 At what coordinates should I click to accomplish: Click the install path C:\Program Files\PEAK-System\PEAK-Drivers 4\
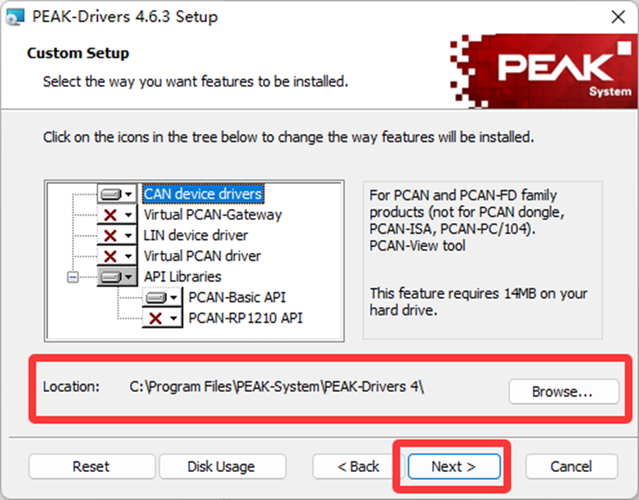(277, 386)
